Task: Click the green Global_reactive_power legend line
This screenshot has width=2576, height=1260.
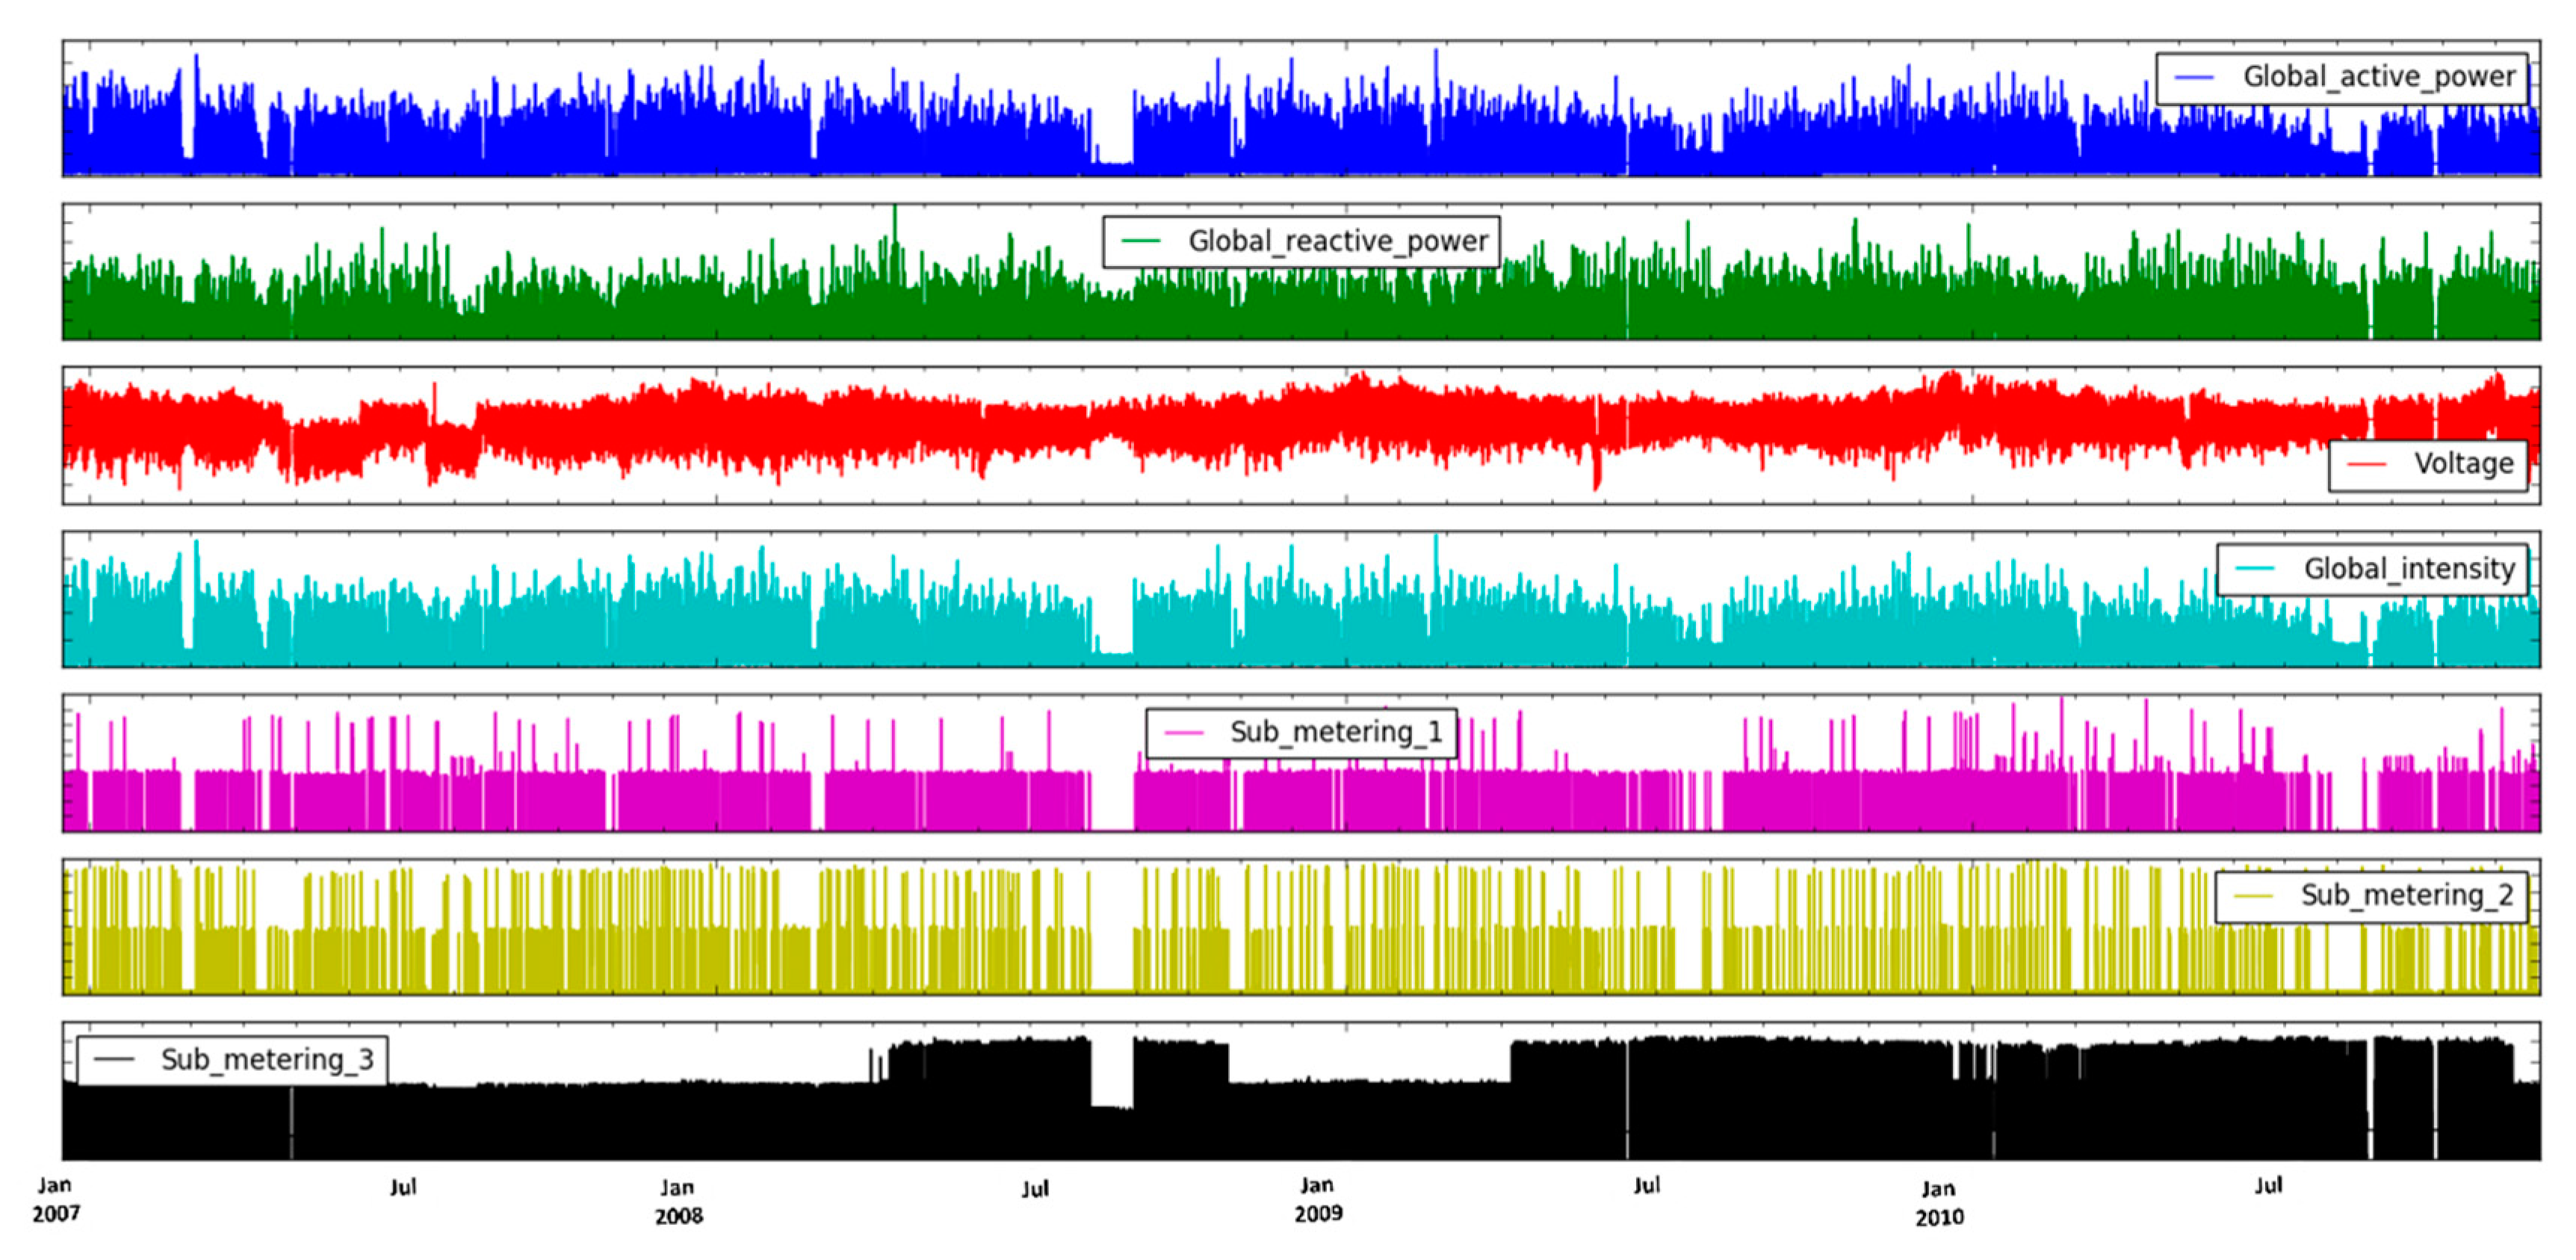Action: [x=1140, y=241]
